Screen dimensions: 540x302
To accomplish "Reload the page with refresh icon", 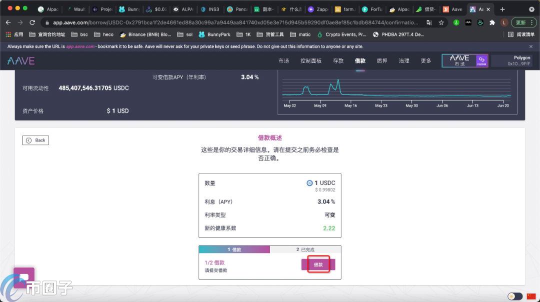I will coord(32,22).
